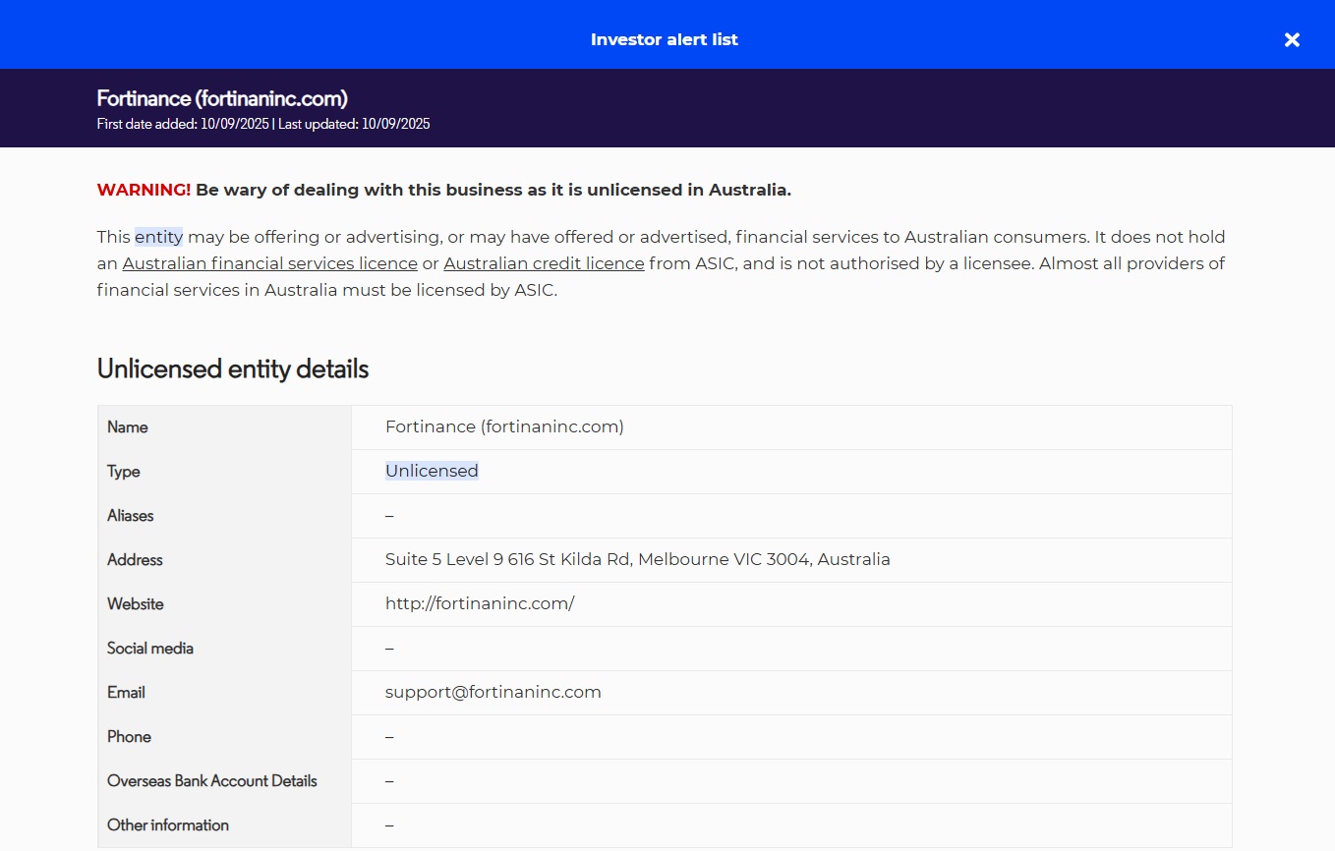This screenshot has height=851, width=1335.
Task: Click the support@fortinaninc.com email value
Action: pos(493,692)
